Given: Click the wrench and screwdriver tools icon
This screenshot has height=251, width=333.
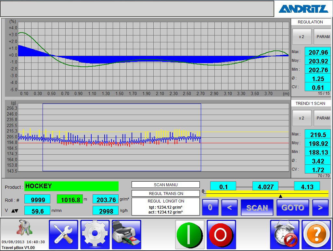Looking at the screenshot, I should point(63,234).
